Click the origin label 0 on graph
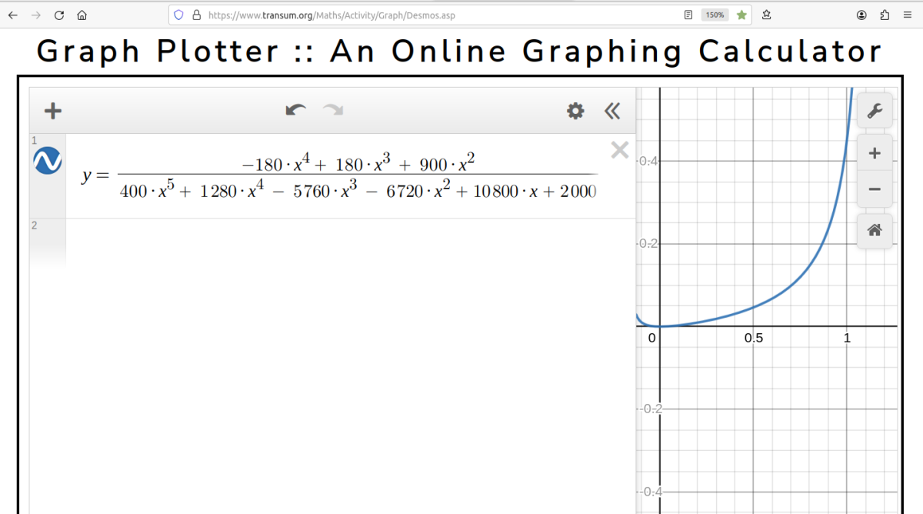 (651, 339)
